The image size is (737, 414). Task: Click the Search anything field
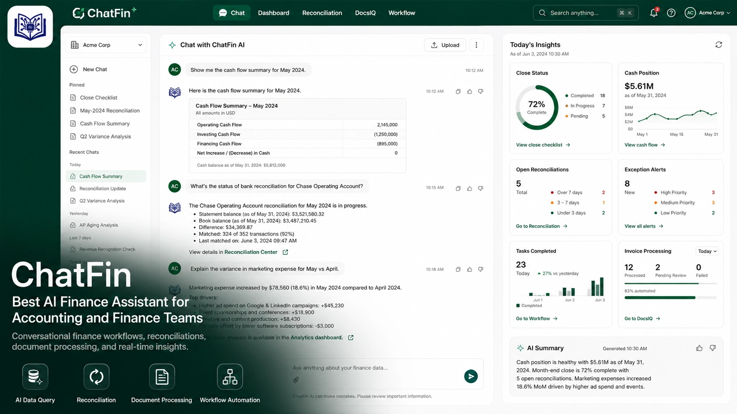pos(586,13)
